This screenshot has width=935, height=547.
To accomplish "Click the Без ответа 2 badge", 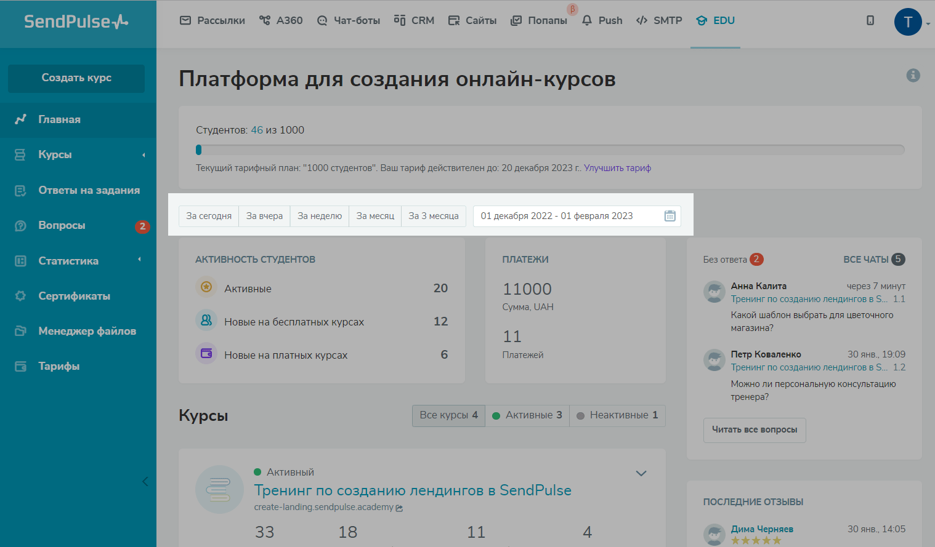I will coord(756,259).
